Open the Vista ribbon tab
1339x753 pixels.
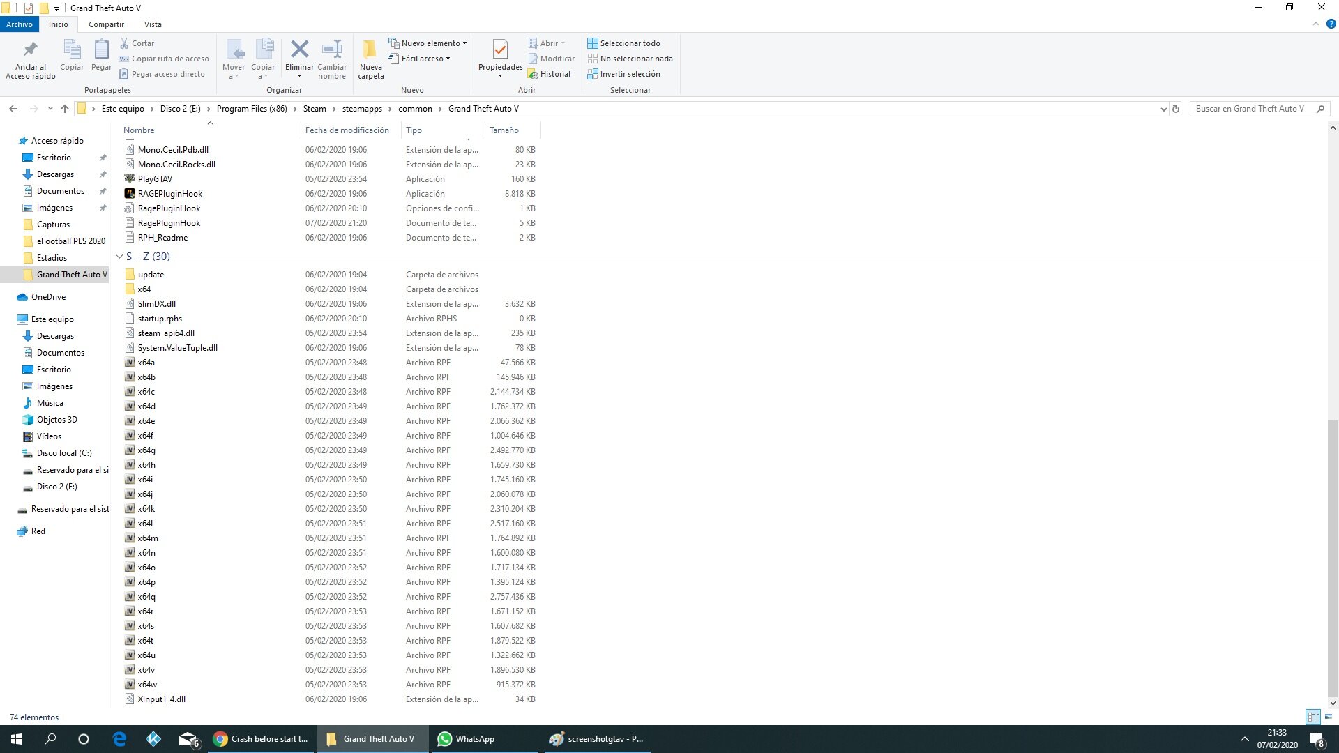pos(153,24)
